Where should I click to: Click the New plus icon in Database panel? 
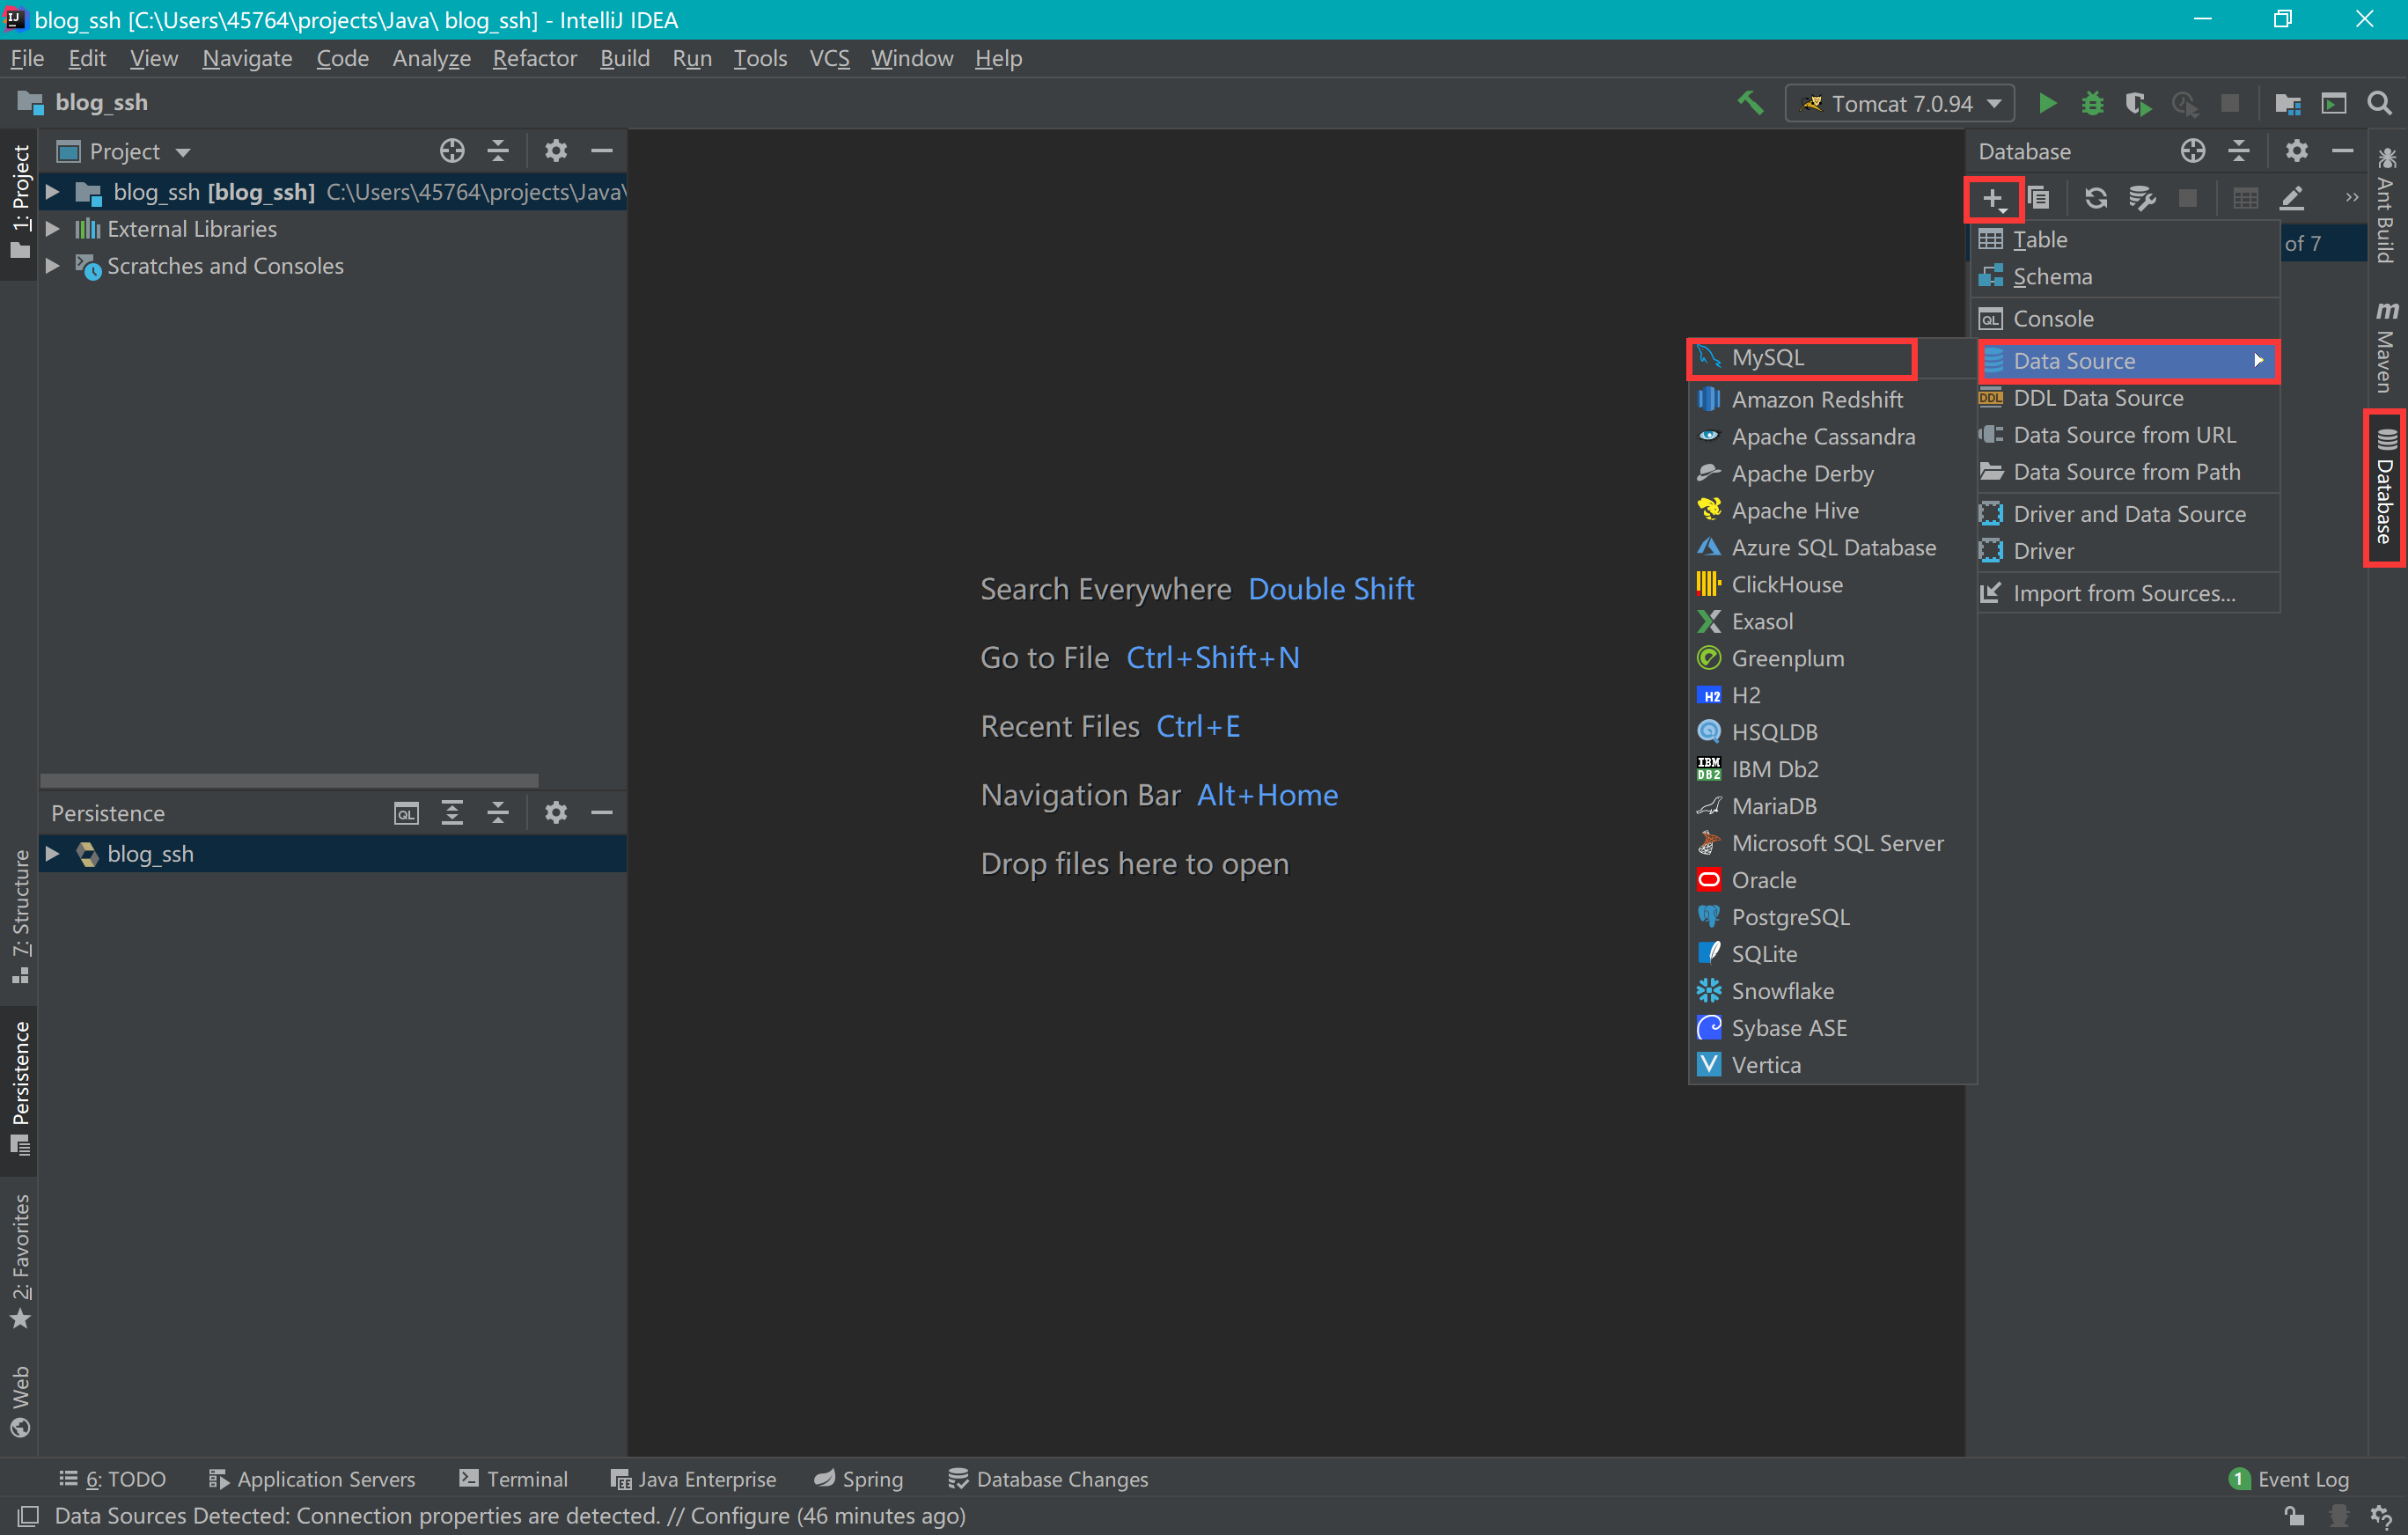click(x=1994, y=199)
